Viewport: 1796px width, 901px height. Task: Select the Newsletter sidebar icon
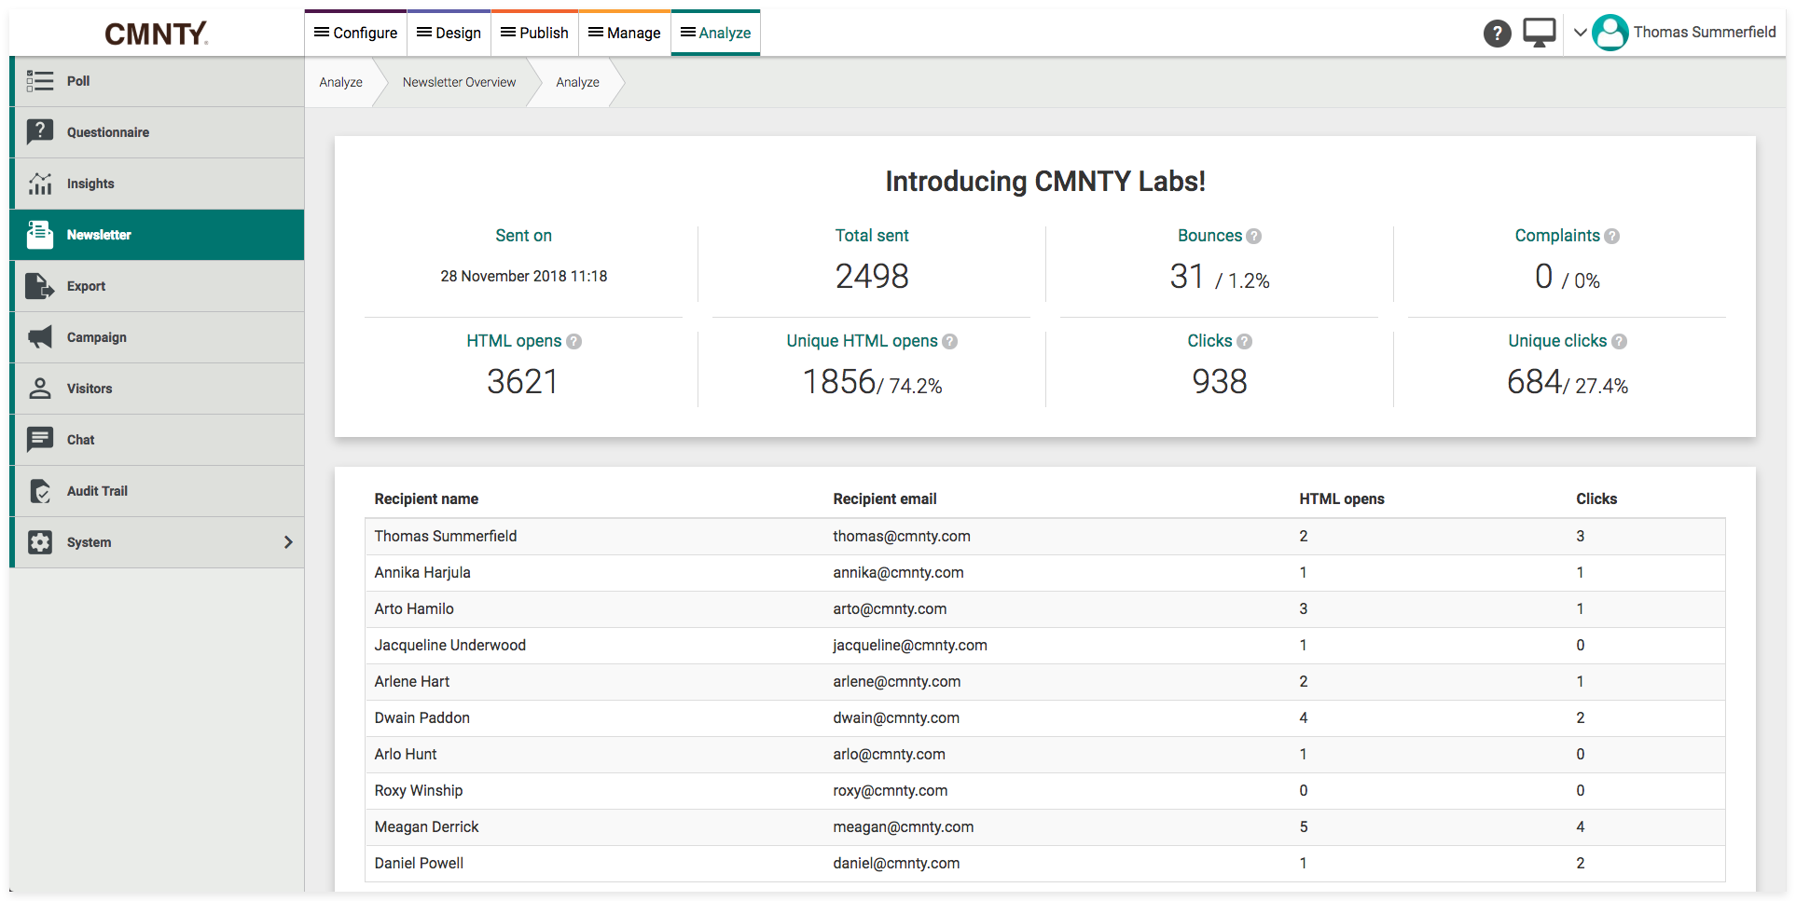click(x=40, y=235)
